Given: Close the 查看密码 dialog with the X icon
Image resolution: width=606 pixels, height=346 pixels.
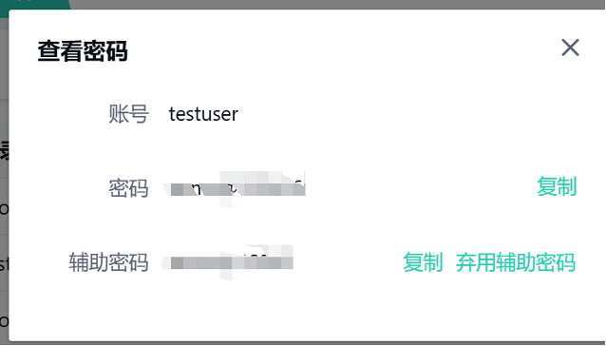Looking at the screenshot, I should tap(570, 48).
